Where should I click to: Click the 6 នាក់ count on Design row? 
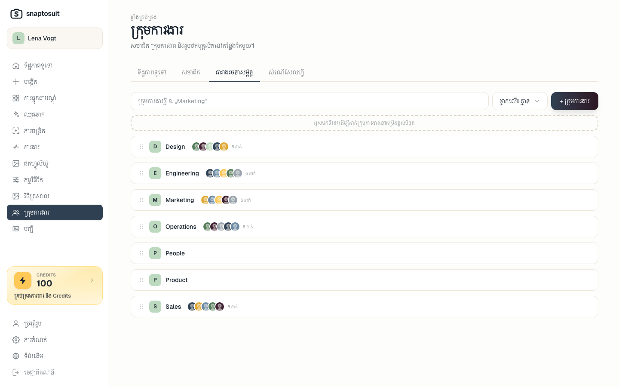pos(236,147)
